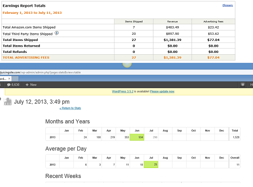Click the yearly total 1,528

235,137
